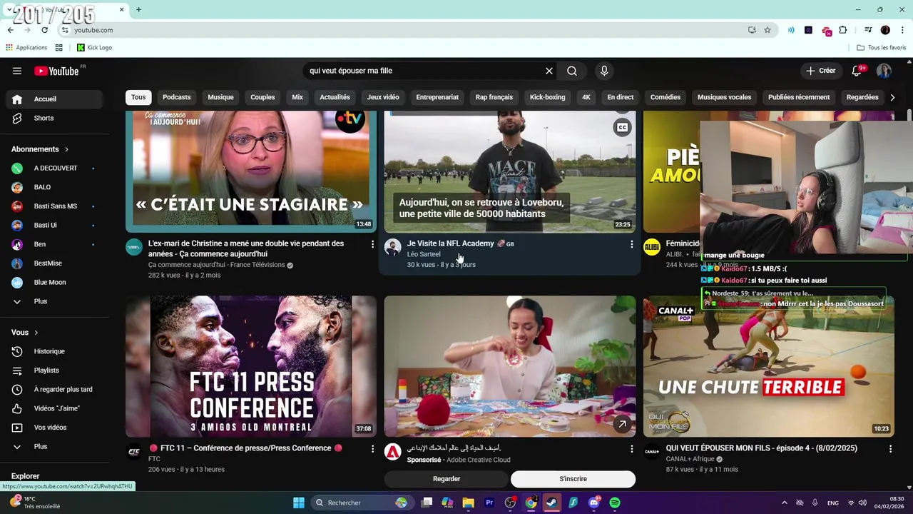The width and height of the screenshot is (913, 514).
Task: Select the Musique filter chip
Action: point(220,97)
